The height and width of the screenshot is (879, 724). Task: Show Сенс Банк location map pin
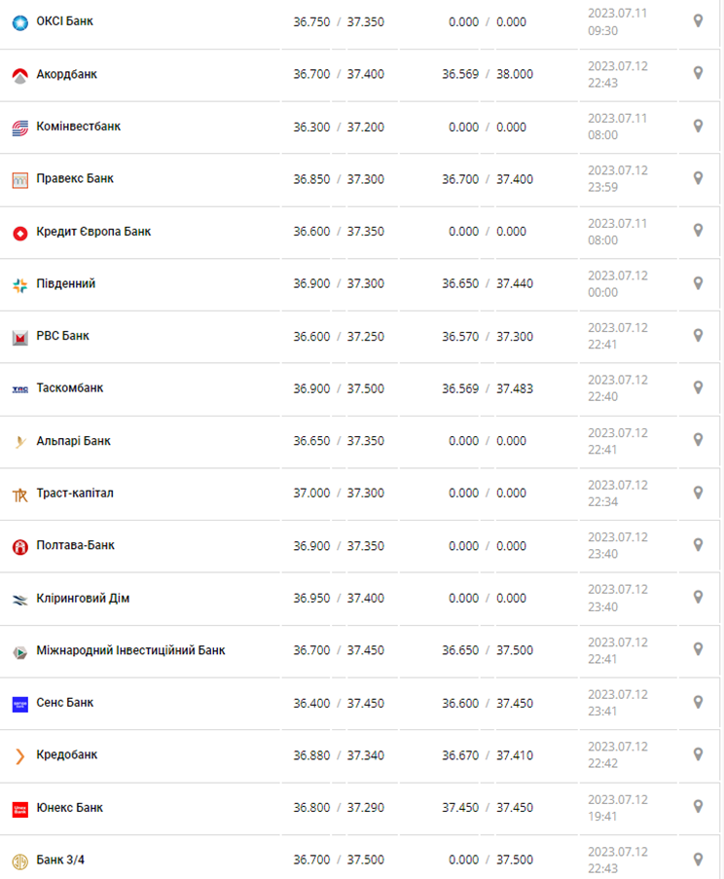tap(698, 702)
